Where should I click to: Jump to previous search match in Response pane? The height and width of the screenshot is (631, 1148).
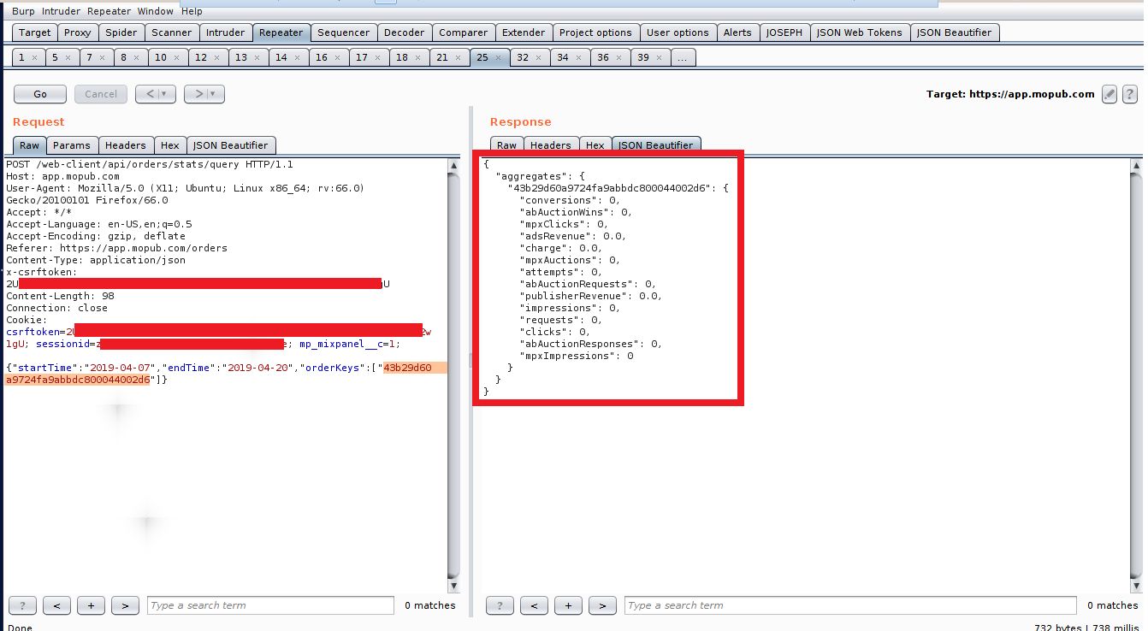534,605
